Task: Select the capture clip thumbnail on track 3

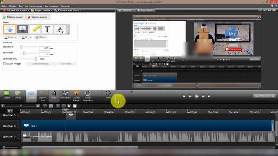Action: [26, 136]
